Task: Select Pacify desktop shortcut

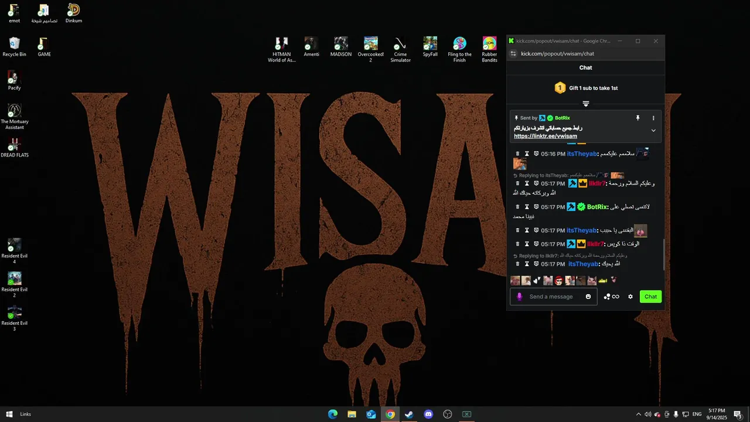Action: click(14, 81)
